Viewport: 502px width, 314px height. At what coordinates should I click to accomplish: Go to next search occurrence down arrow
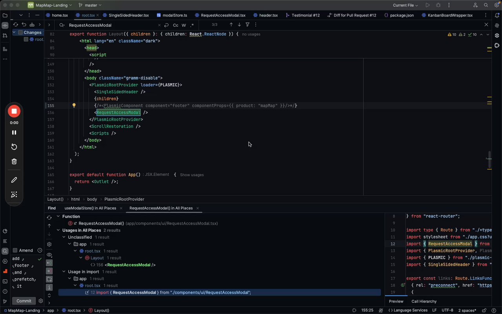point(239,25)
